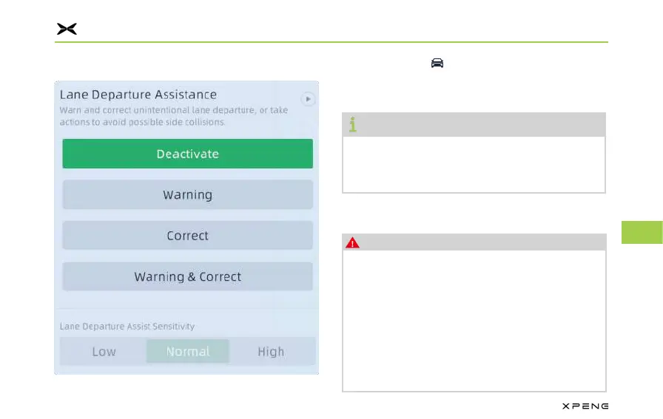The width and height of the screenshot is (663, 419).
Task: Click the car icon near the top
Action: 437,63
